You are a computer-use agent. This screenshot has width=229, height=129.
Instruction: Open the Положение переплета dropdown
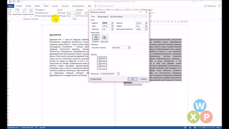[141, 29]
